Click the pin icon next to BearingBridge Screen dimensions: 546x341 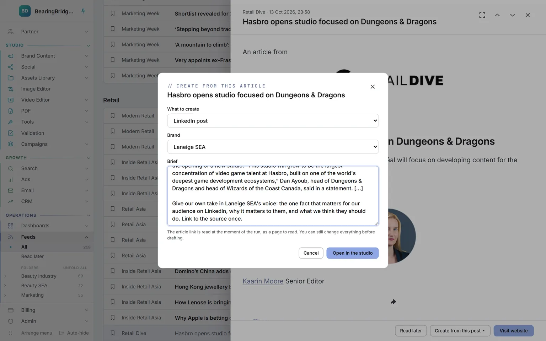(x=83, y=11)
